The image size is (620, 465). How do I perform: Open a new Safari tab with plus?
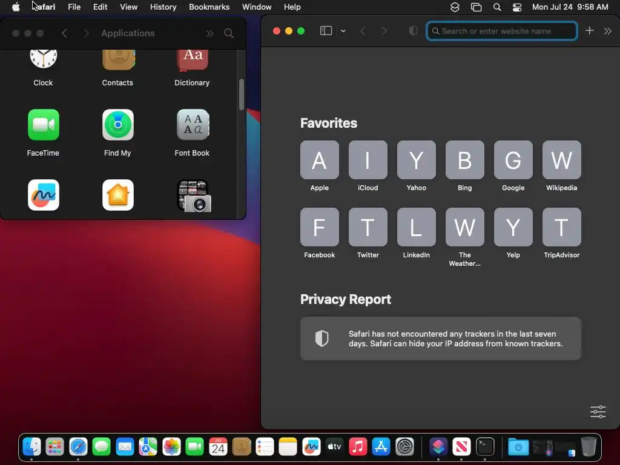589,30
